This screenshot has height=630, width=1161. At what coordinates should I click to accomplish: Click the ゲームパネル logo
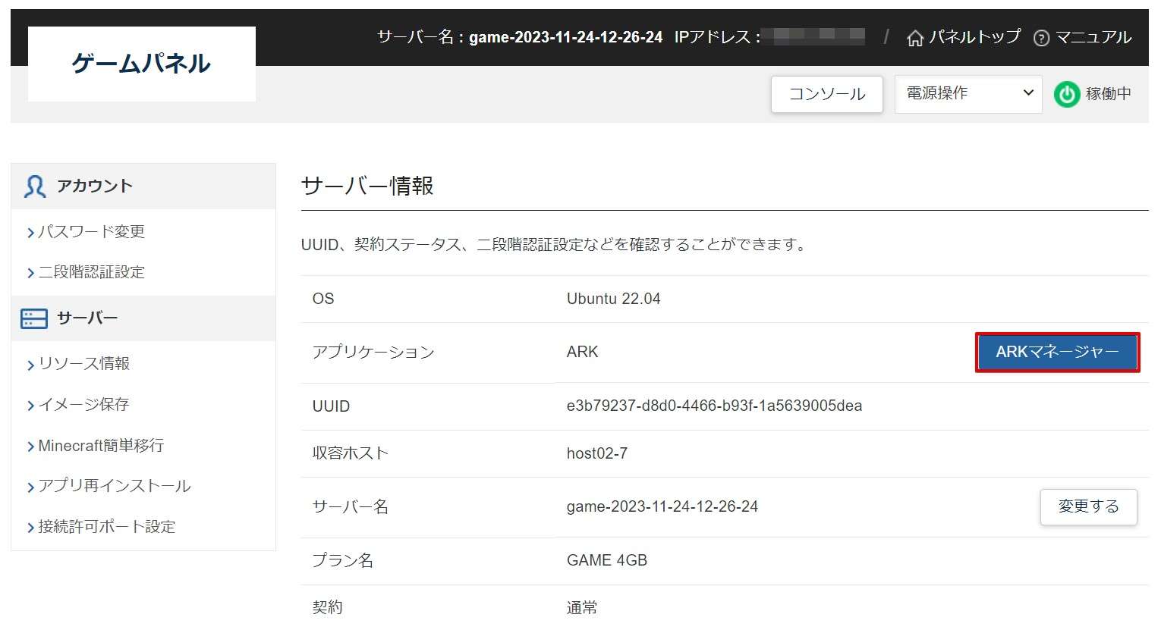point(142,64)
